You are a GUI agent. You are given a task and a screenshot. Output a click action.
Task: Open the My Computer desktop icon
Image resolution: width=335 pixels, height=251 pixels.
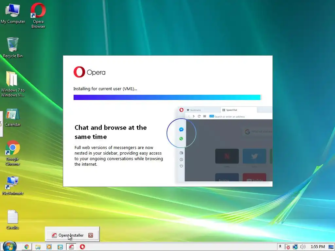13,13
